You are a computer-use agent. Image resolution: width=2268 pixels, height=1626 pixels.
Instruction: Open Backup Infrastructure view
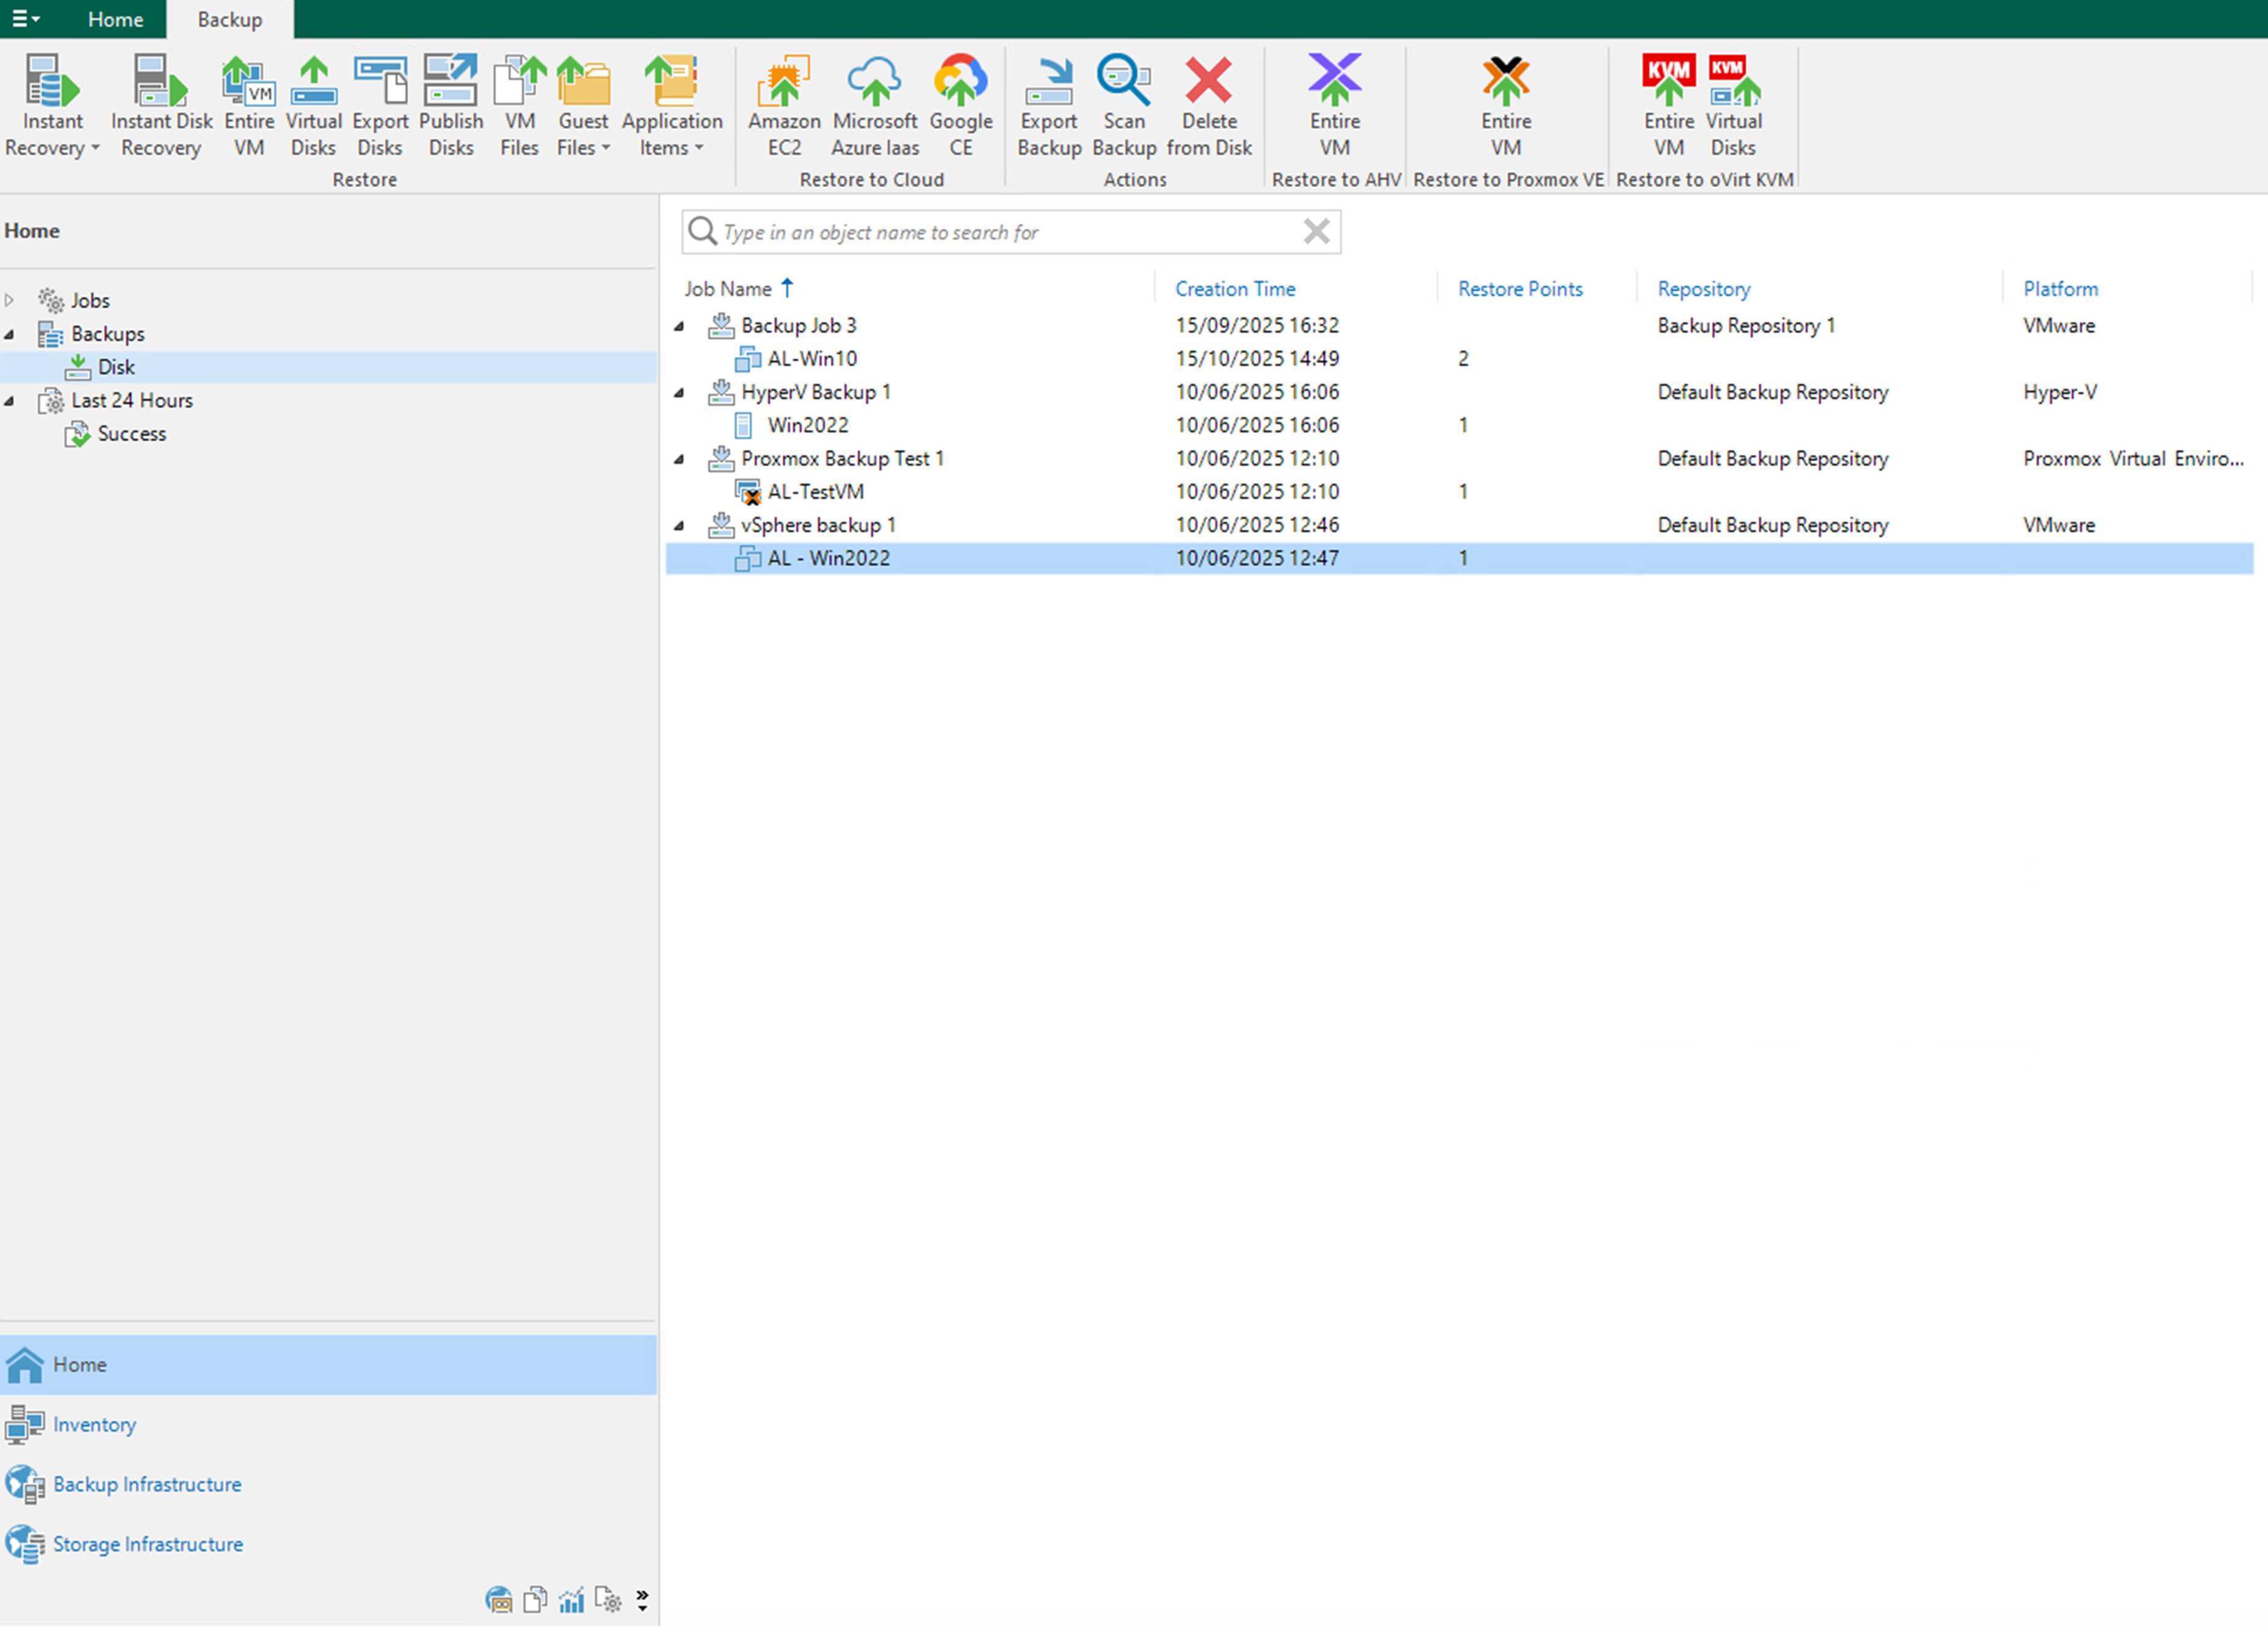coord(147,1484)
